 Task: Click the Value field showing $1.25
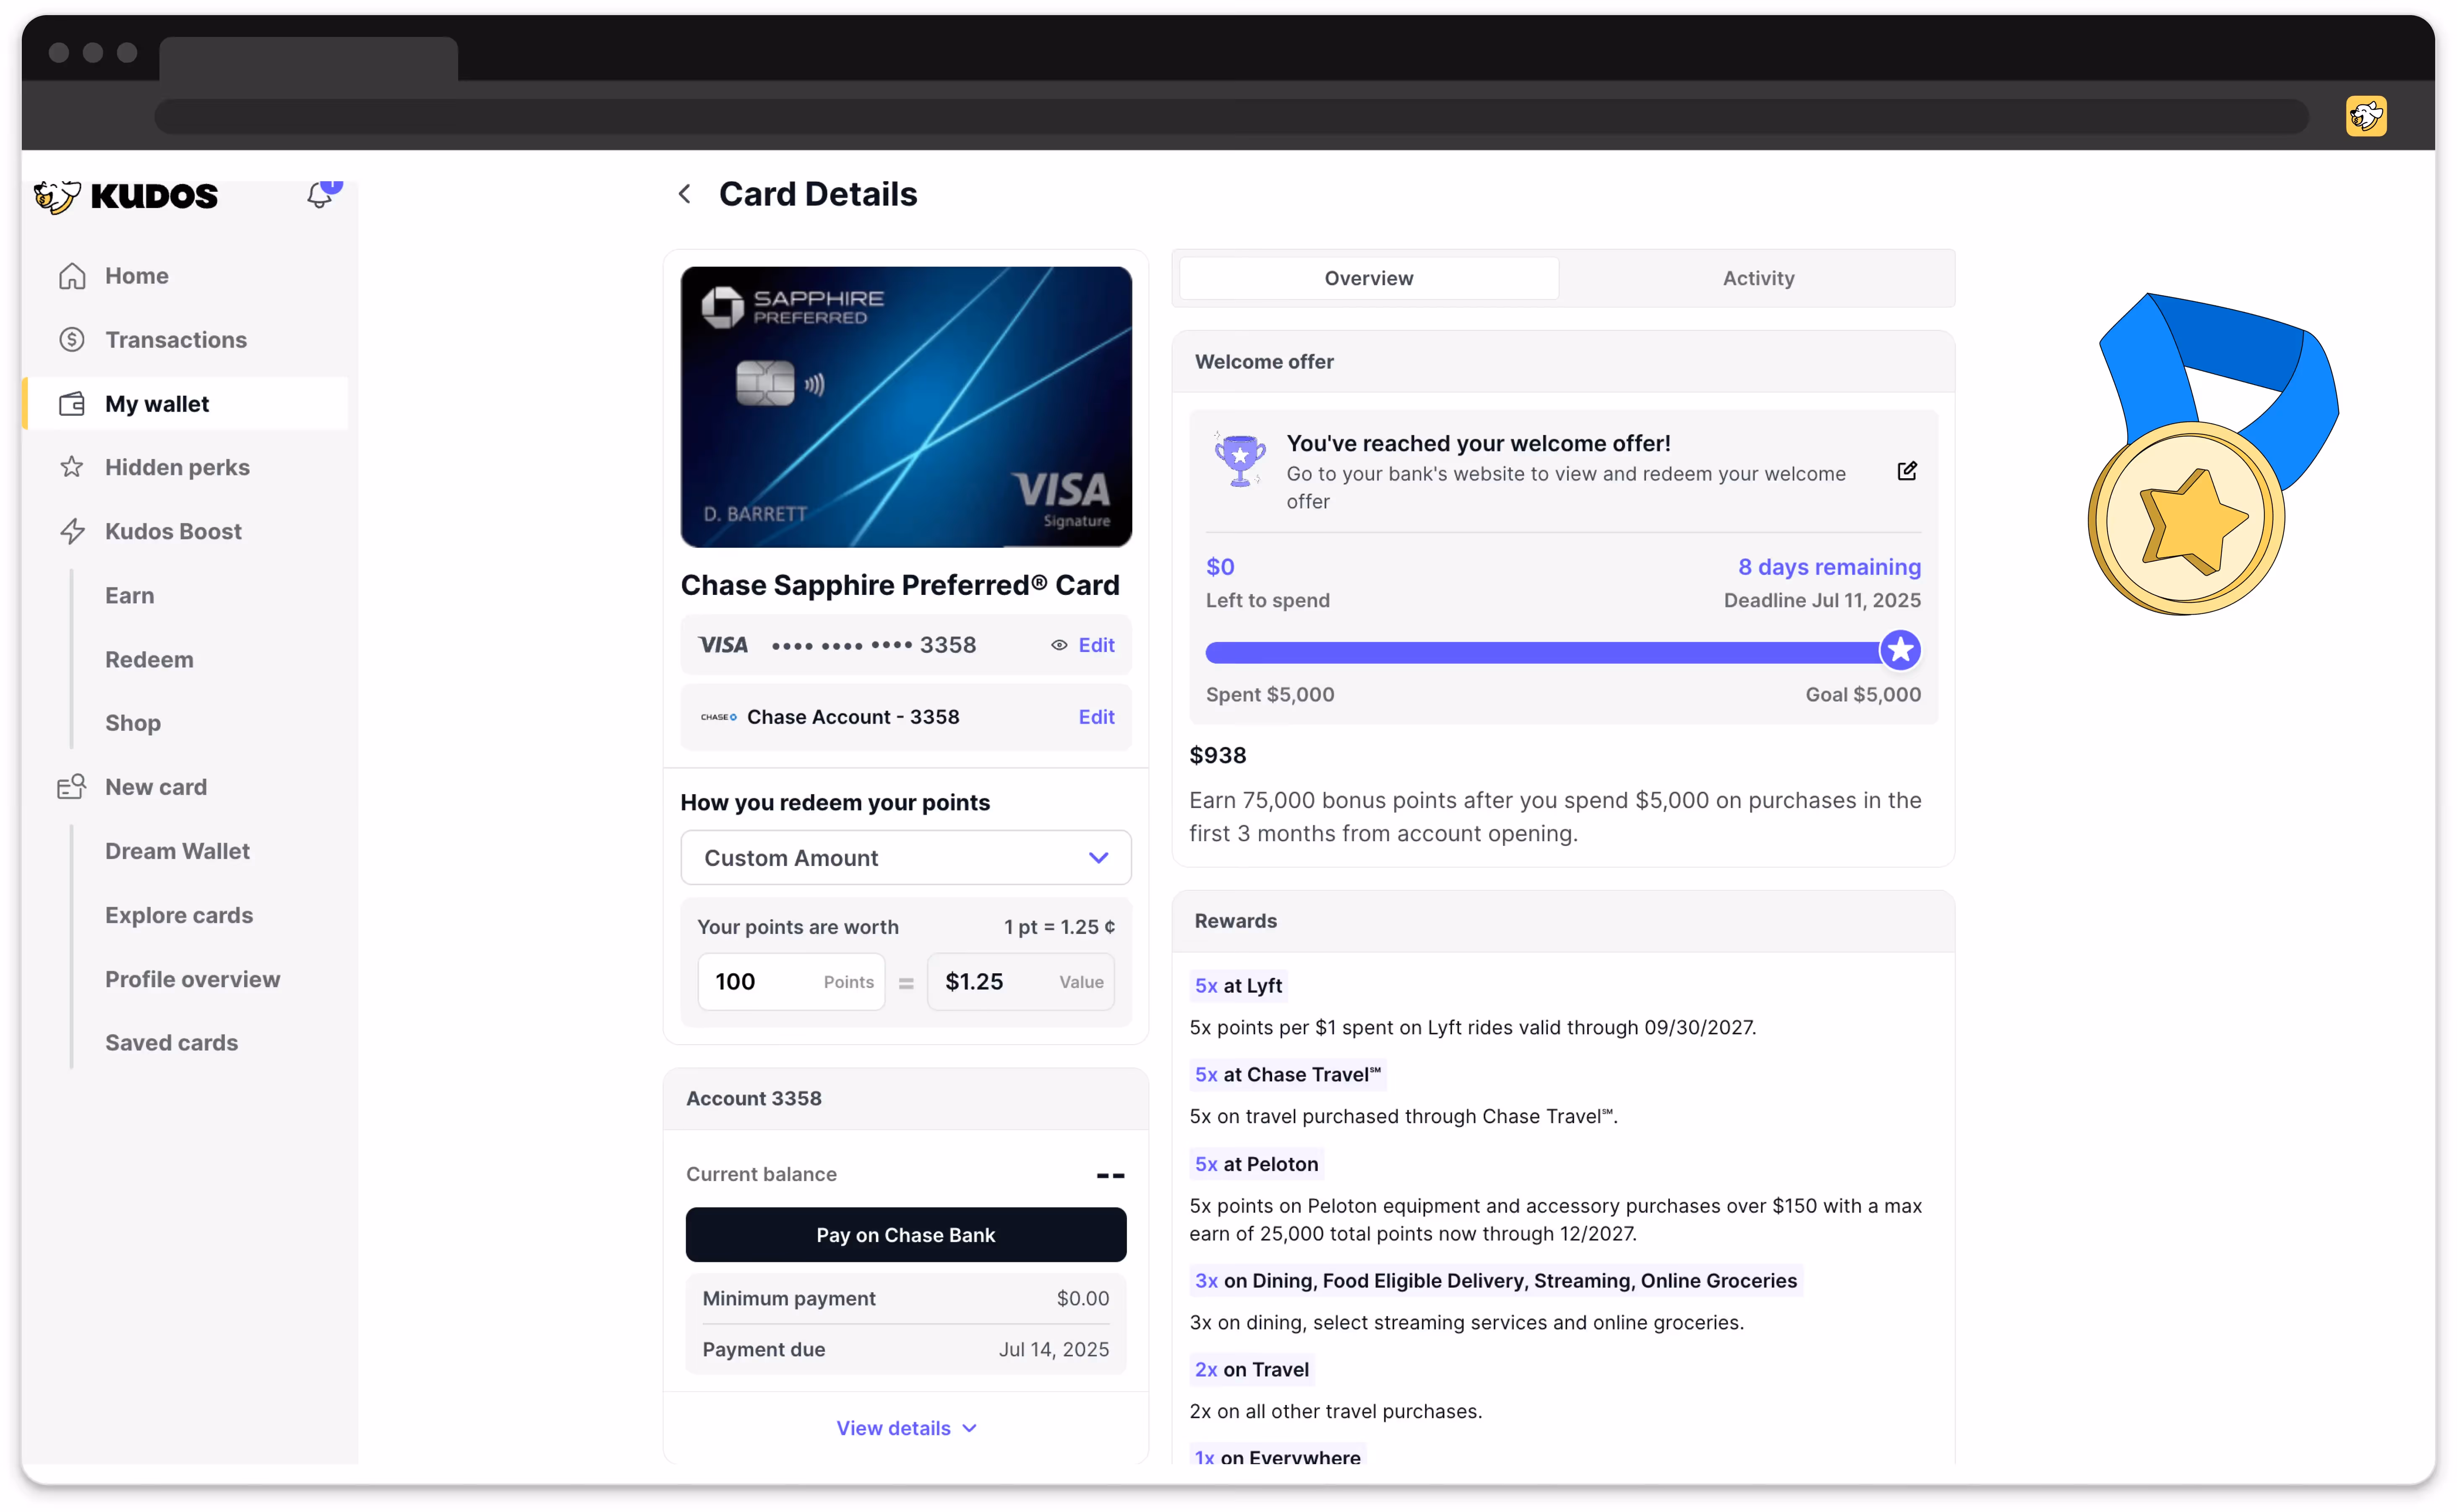coord(1020,982)
